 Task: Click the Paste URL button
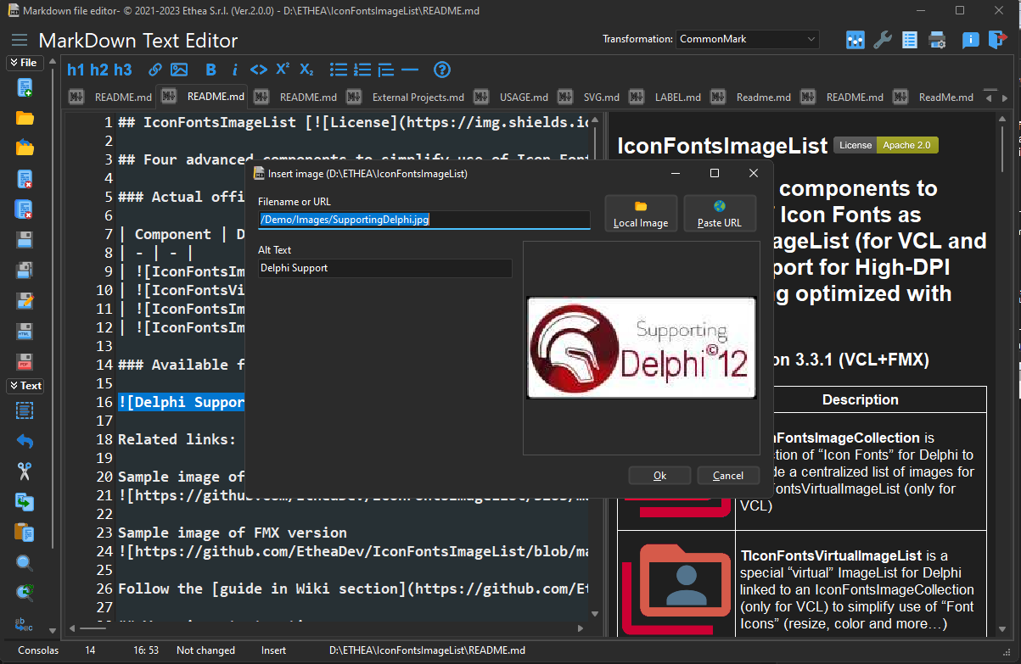point(720,214)
